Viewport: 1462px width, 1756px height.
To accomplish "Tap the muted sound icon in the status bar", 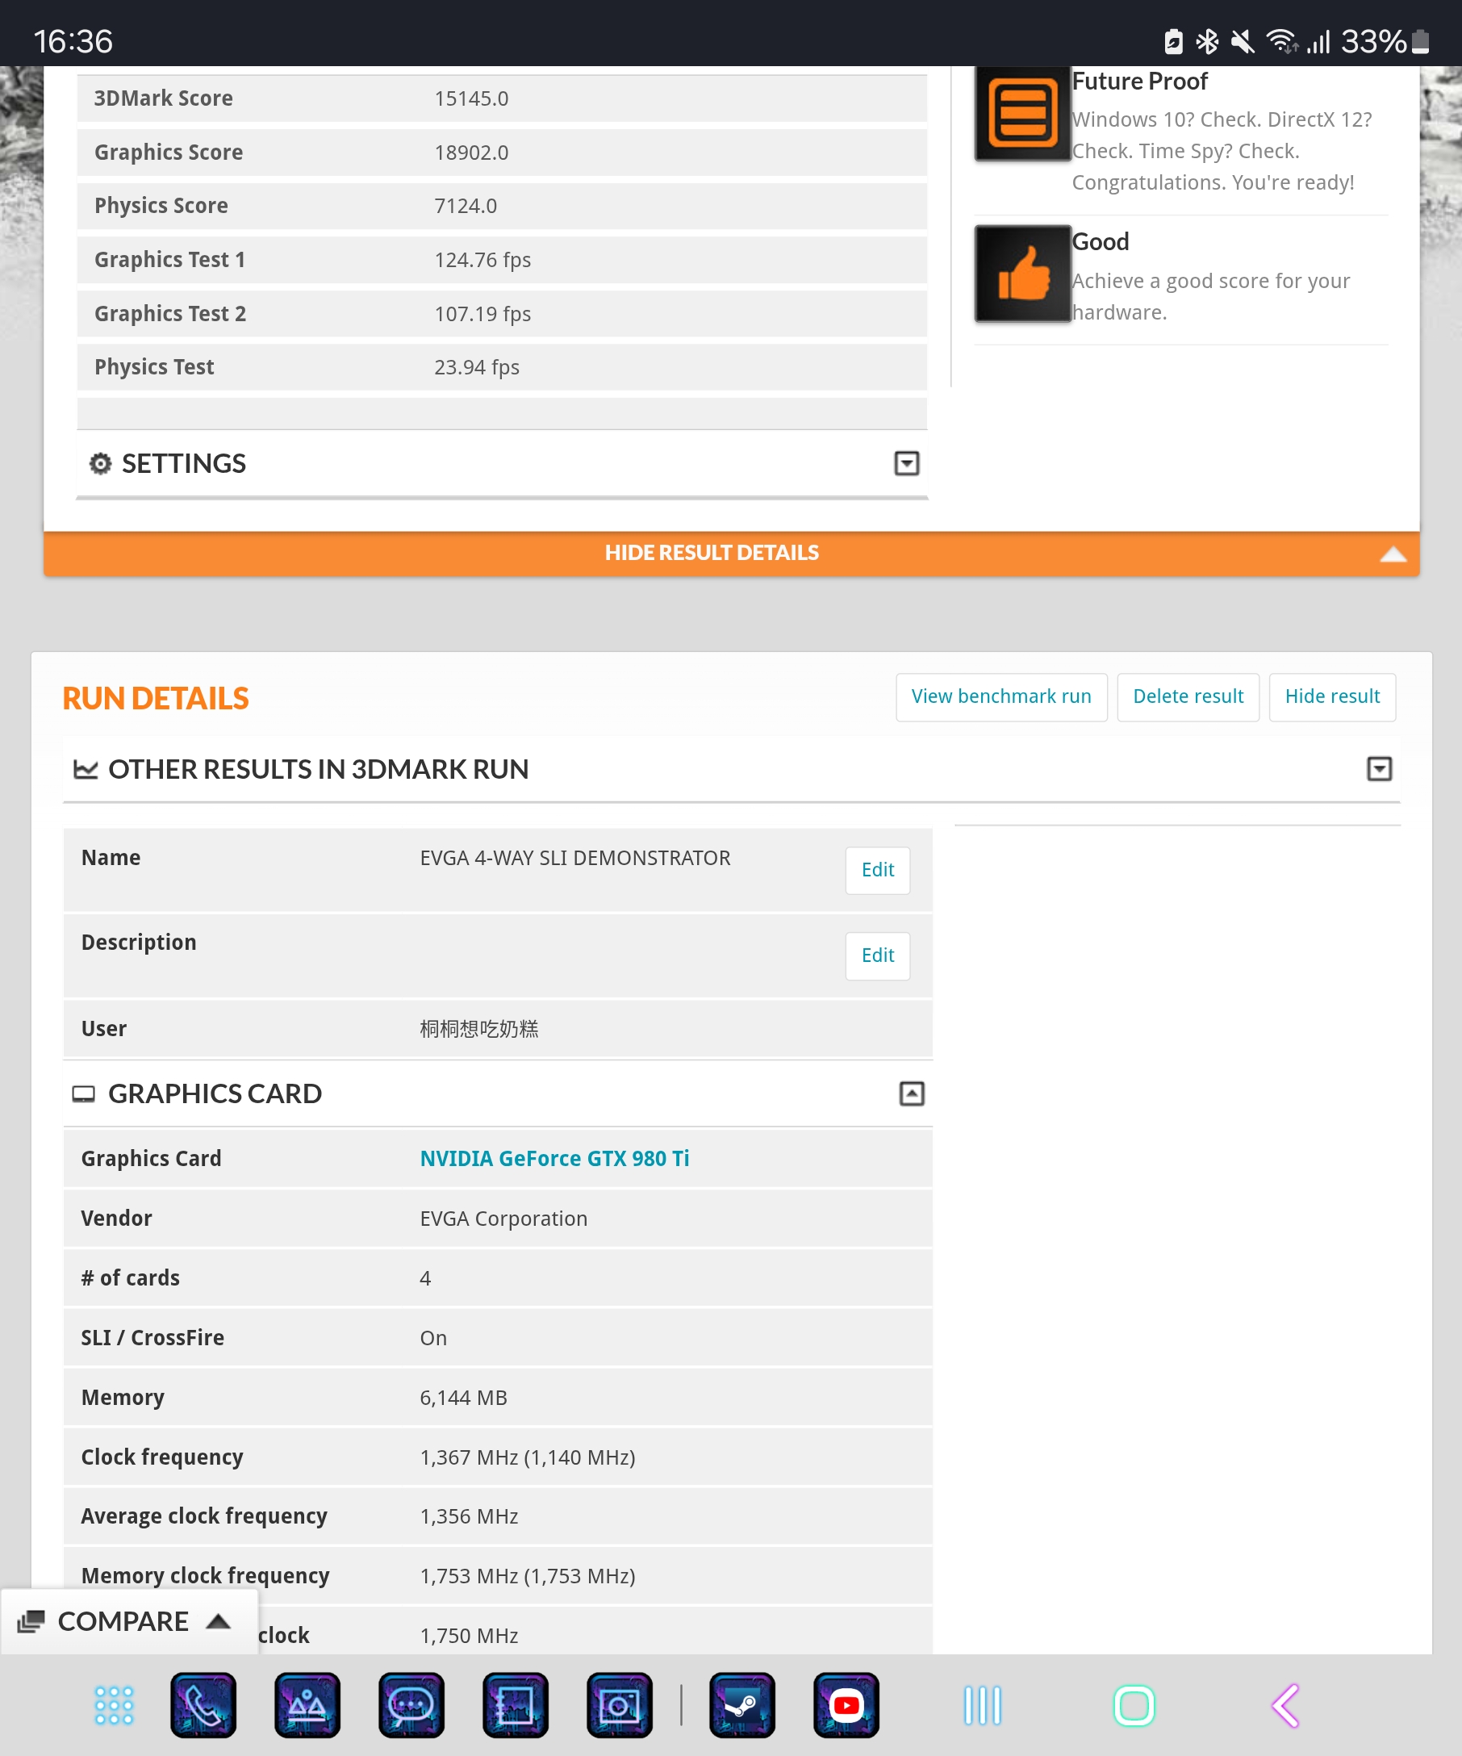I will coord(1243,41).
